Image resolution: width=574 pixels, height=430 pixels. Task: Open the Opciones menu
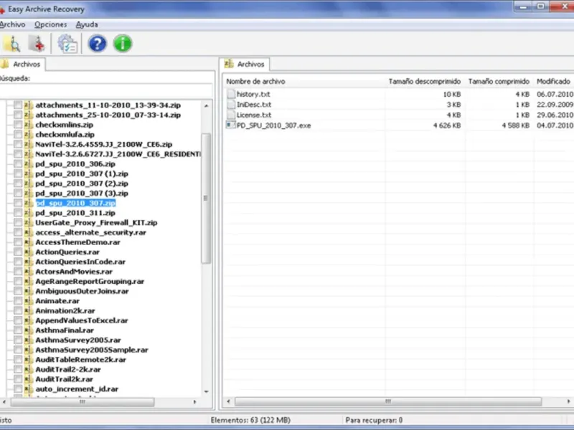click(x=50, y=24)
